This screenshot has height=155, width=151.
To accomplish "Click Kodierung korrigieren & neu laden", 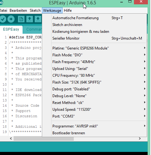I will pyautogui.click(x=94, y=32).
